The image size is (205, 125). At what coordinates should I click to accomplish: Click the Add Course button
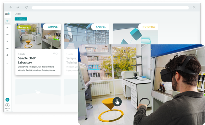(x=21, y=19)
